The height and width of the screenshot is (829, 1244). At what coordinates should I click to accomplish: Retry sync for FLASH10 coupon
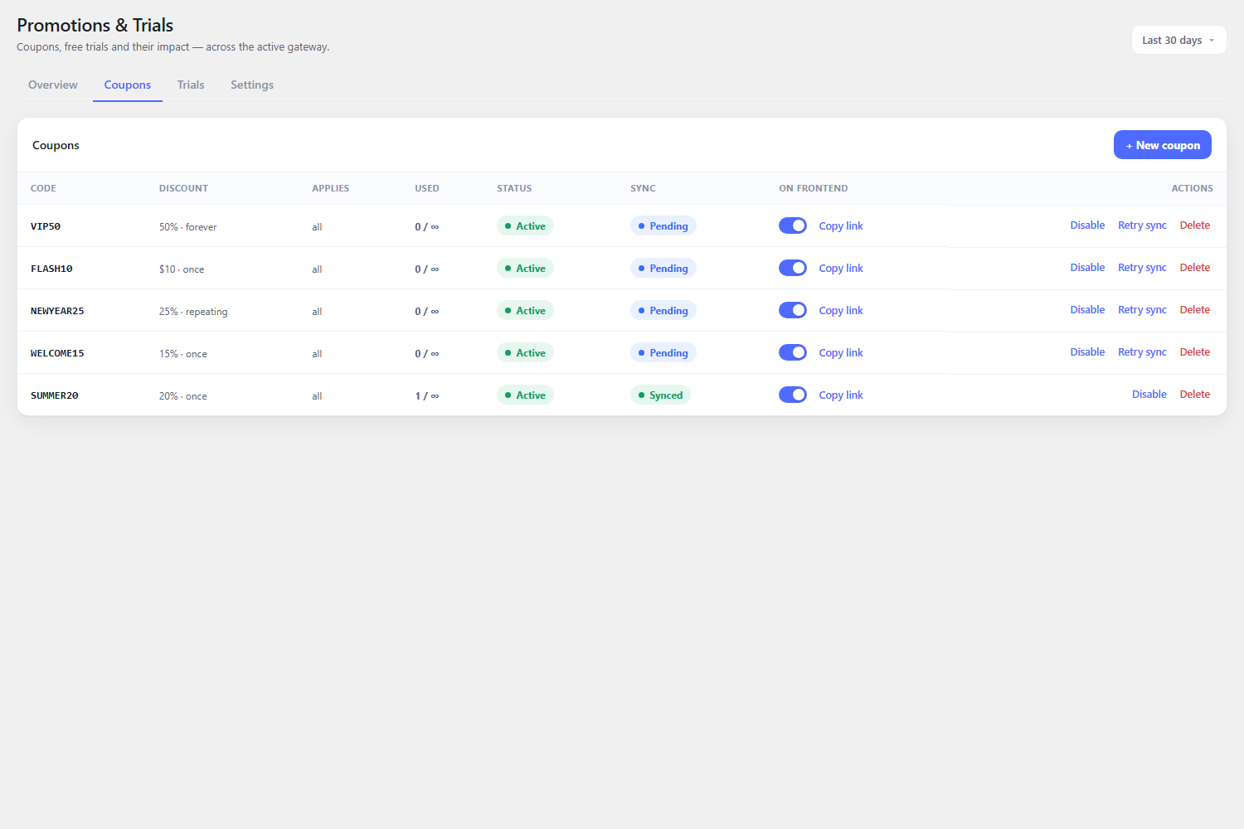point(1142,268)
